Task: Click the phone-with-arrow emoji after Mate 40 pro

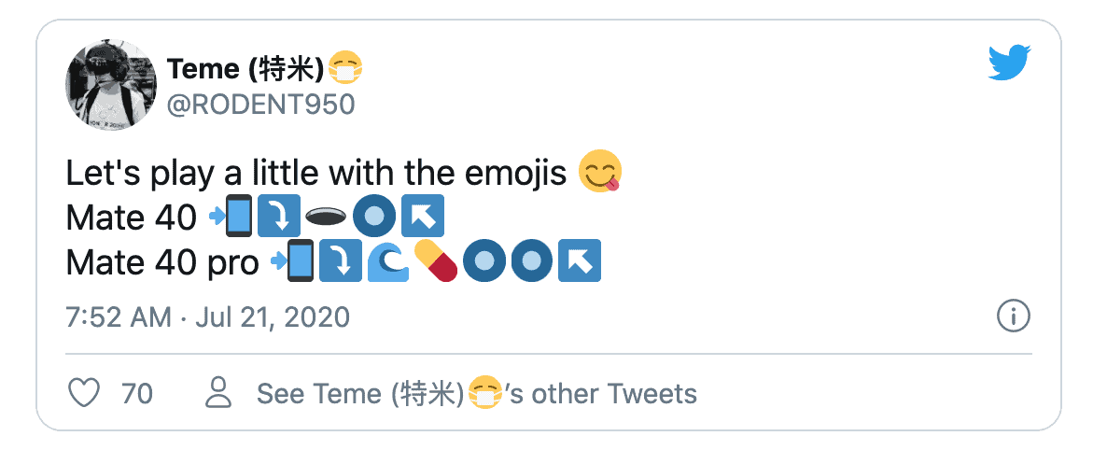Action: pyautogui.click(x=292, y=261)
